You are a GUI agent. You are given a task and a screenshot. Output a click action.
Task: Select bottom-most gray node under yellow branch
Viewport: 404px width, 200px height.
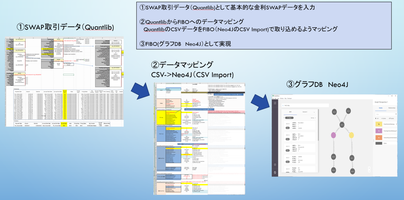pyautogui.click(x=352, y=171)
